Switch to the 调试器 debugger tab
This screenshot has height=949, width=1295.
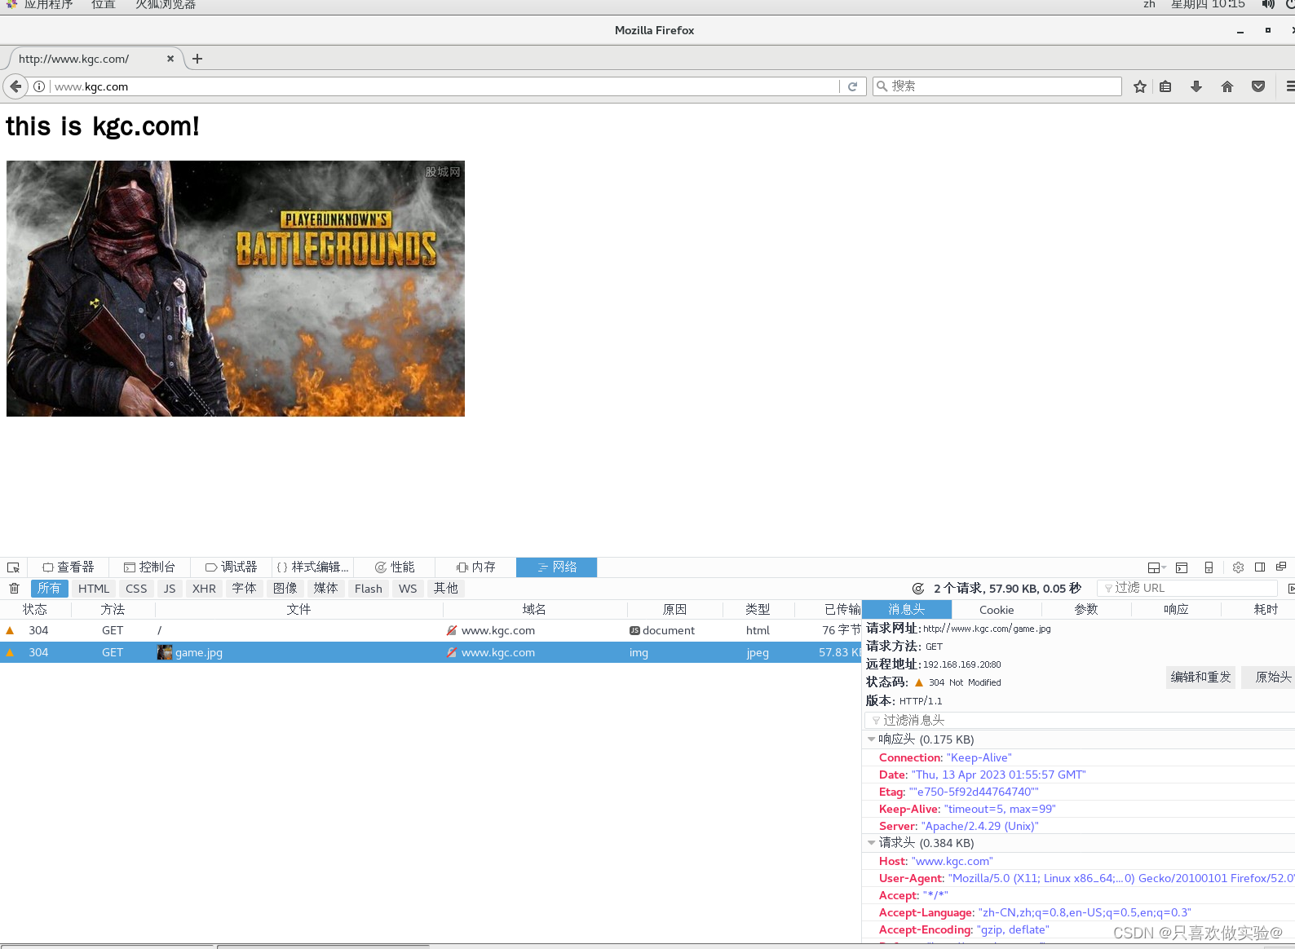click(x=231, y=567)
